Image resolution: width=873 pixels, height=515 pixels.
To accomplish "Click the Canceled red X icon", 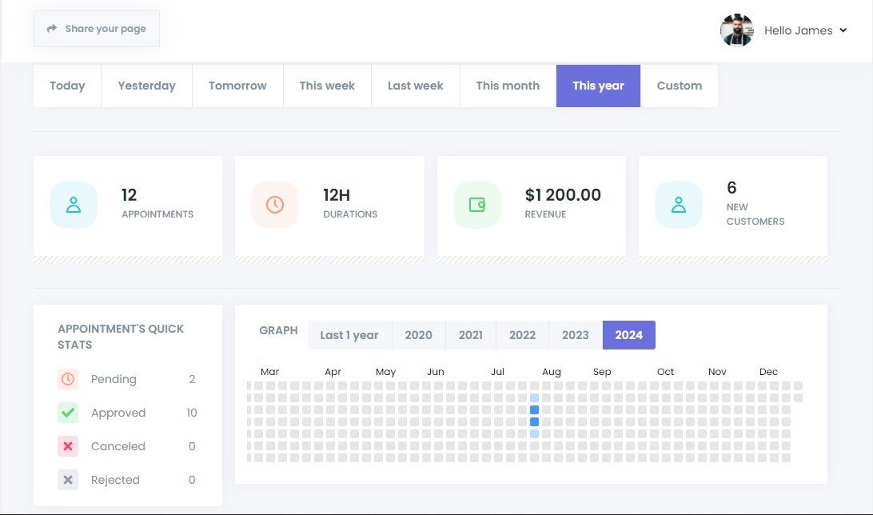I will click(x=68, y=446).
